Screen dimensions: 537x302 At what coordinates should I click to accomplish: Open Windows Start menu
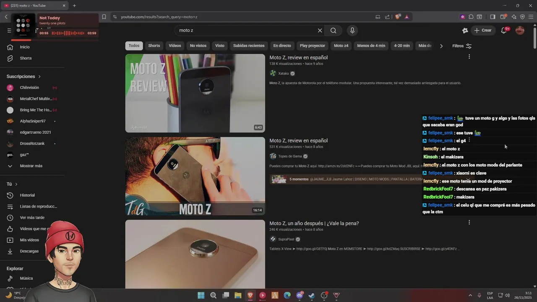(201, 295)
